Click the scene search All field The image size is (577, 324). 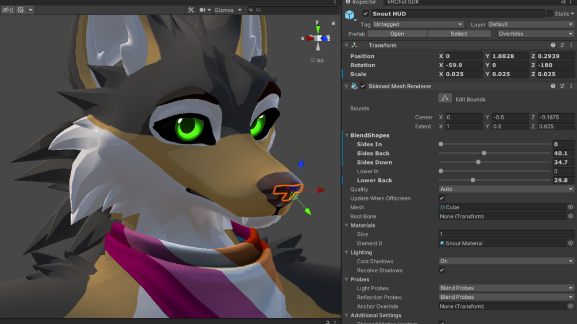[x=293, y=10]
